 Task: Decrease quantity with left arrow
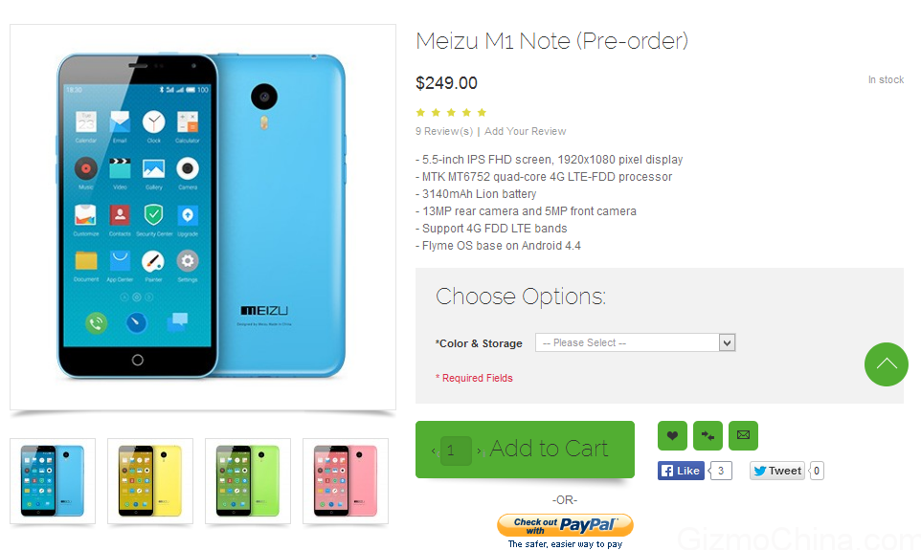433,450
